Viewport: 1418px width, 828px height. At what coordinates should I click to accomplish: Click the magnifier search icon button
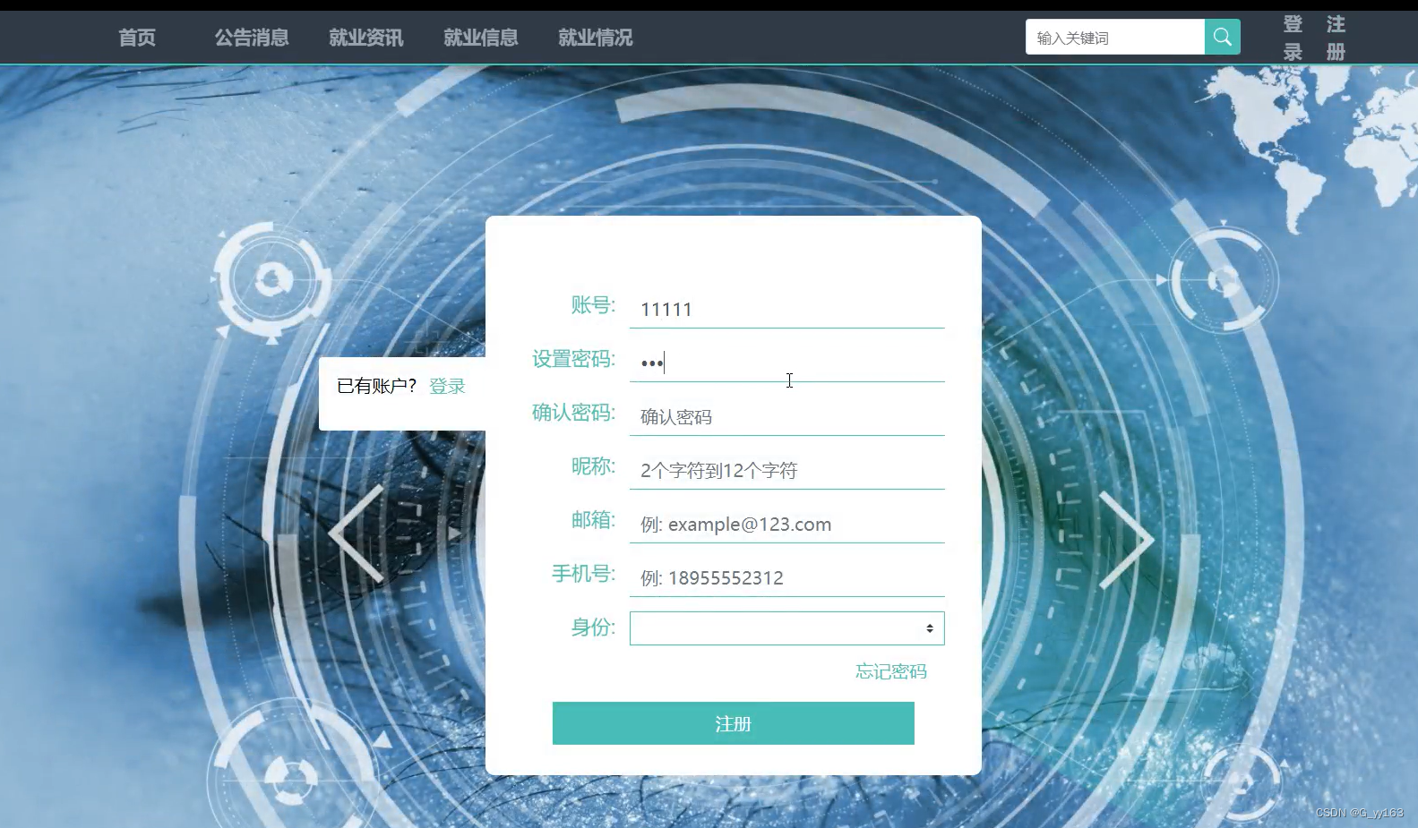(x=1222, y=37)
